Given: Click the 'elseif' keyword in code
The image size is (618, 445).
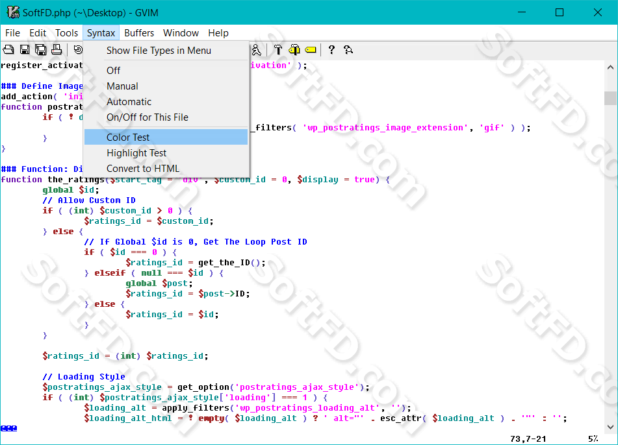Looking at the screenshot, I should coord(110,273).
